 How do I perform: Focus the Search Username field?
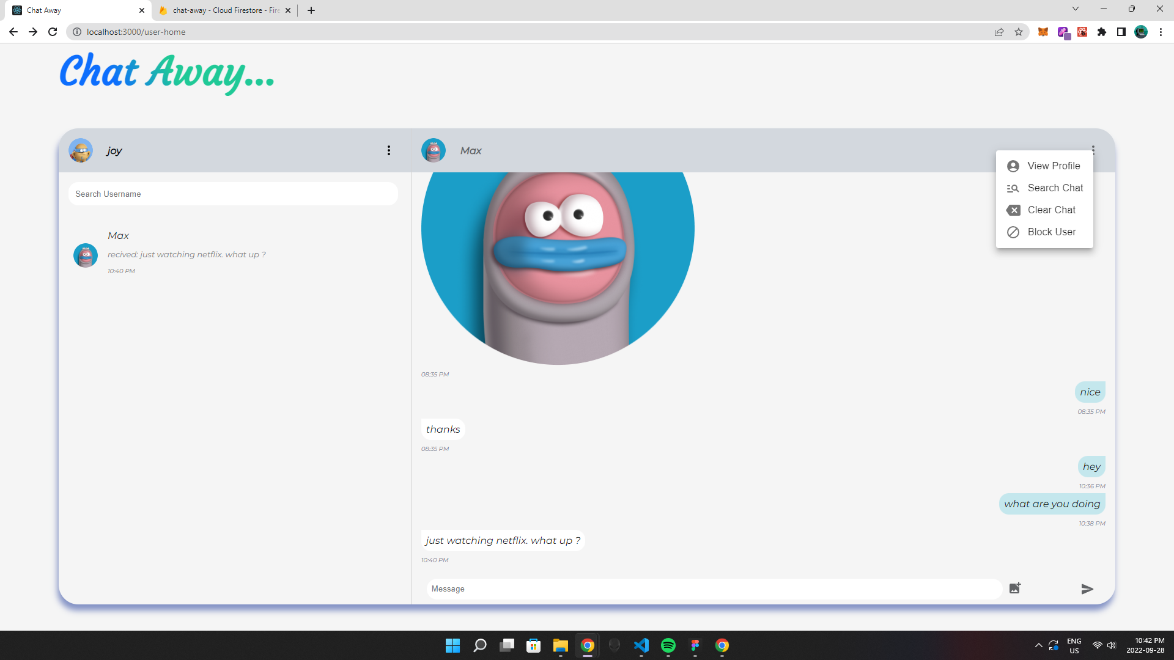pyautogui.click(x=234, y=194)
